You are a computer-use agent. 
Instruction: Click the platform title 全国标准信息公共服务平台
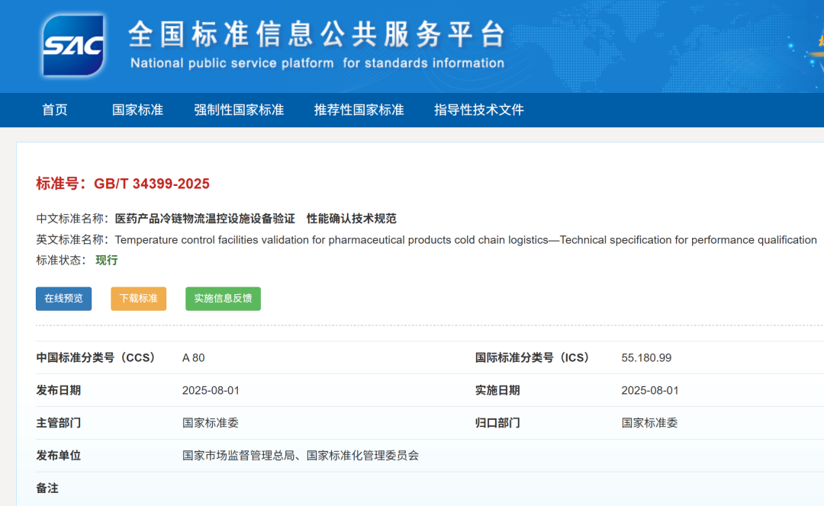317,34
